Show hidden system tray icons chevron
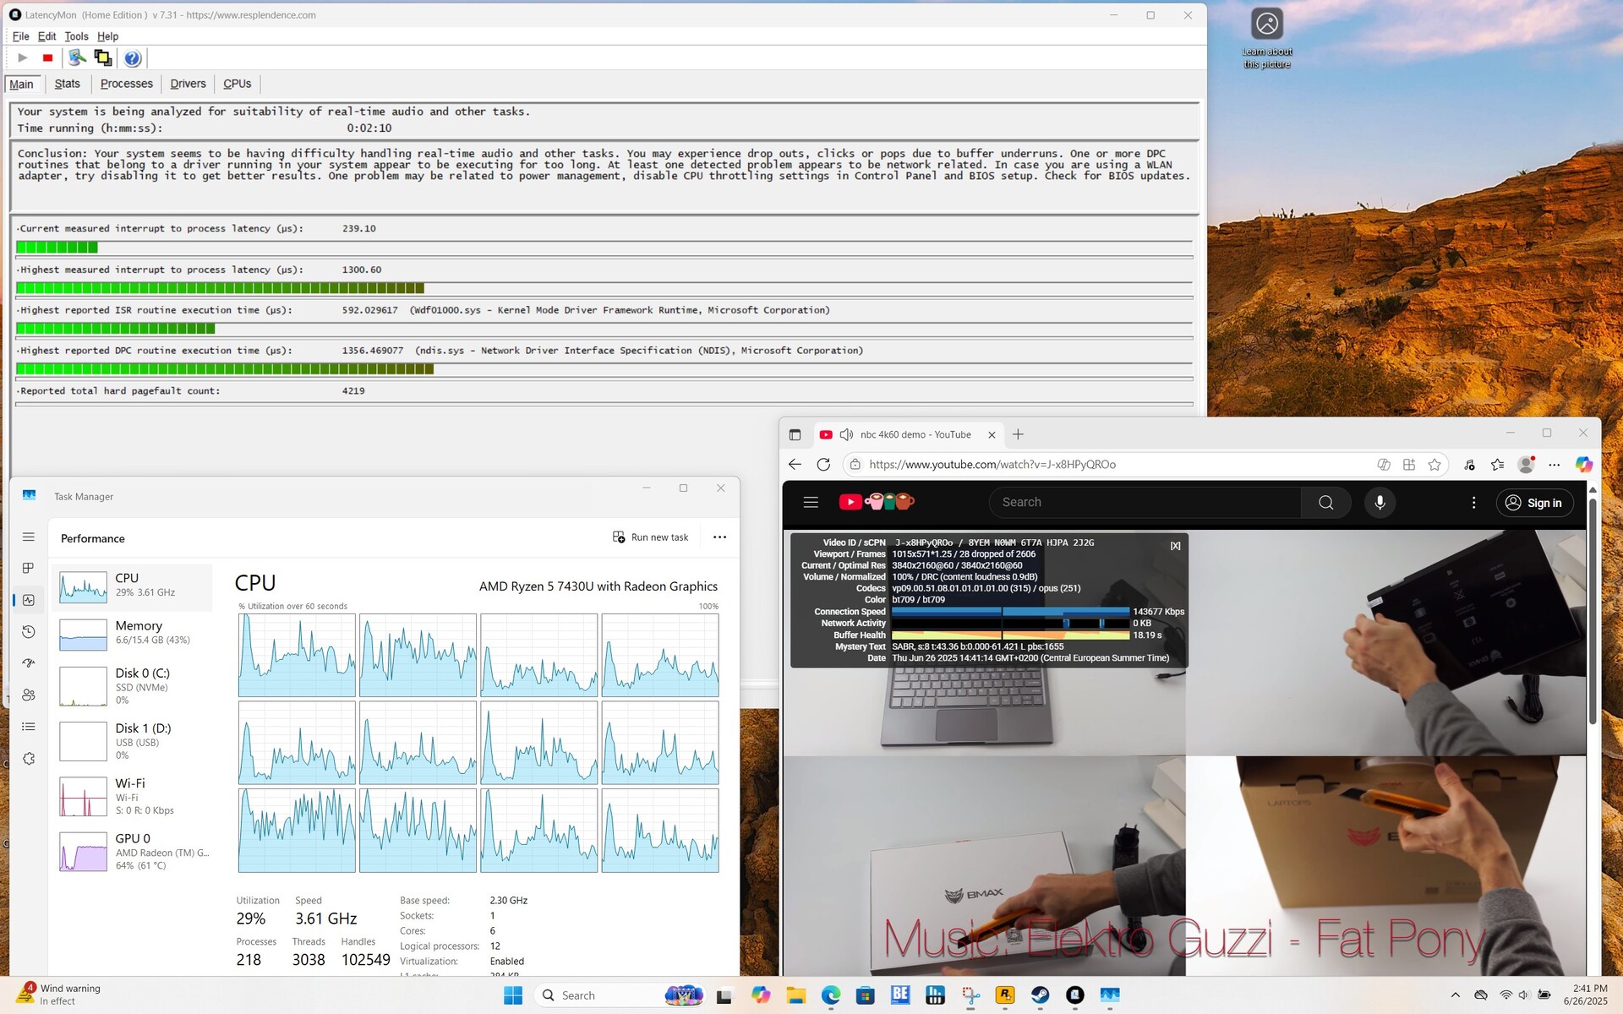1623x1014 pixels. (x=1455, y=995)
